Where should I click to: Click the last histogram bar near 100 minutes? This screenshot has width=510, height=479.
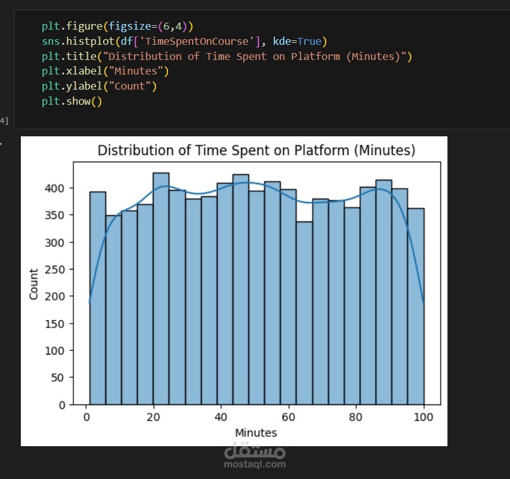pyautogui.click(x=416, y=307)
